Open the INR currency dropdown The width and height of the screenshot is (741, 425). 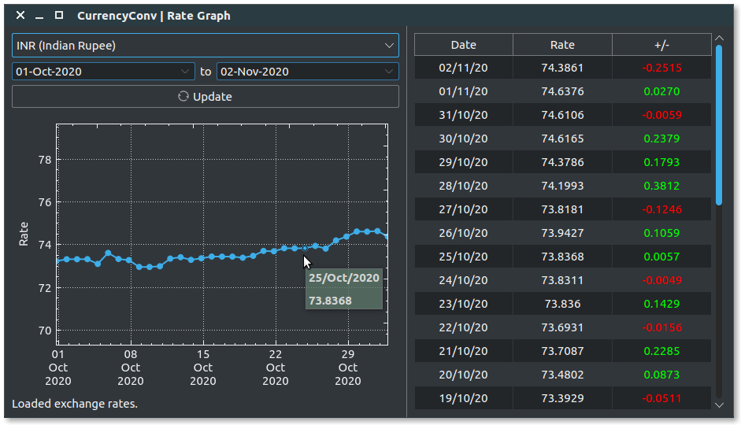pyautogui.click(x=205, y=46)
